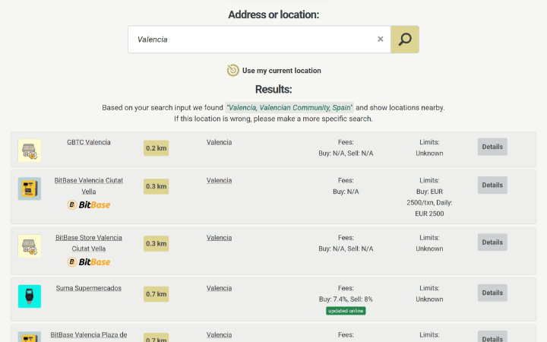547x342 pixels.
Task: Open the BitBase Store Valencia store icon
Action: pos(30,246)
